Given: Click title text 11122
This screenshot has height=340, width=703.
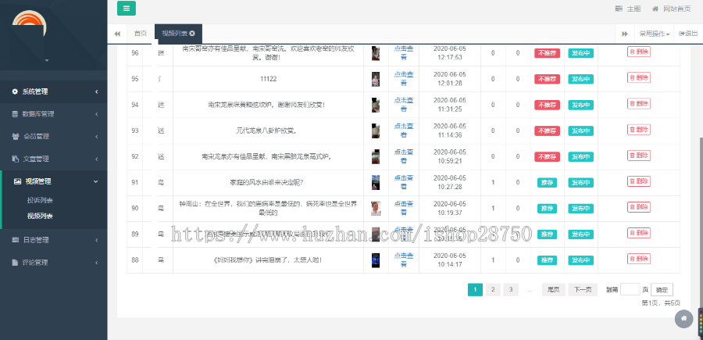Looking at the screenshot, I should 268,79.
